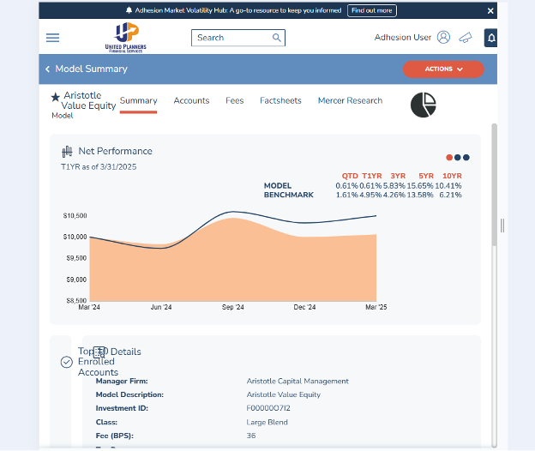Click the Details panel icon
Image resolution: width=535 pixels, height=451 pixels.
[99, 352]
